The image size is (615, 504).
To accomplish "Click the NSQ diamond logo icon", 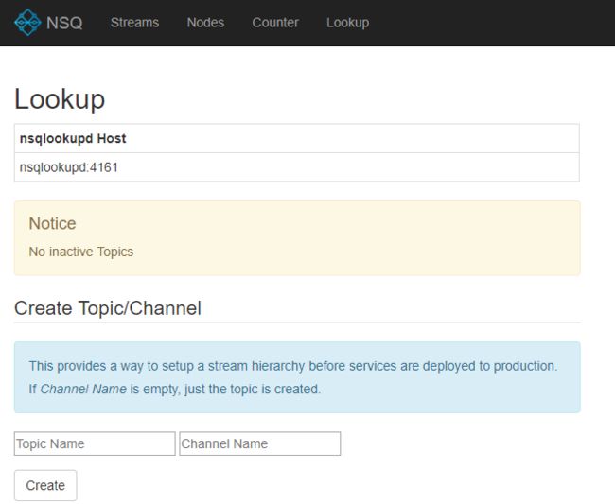I will pos(27,23).
